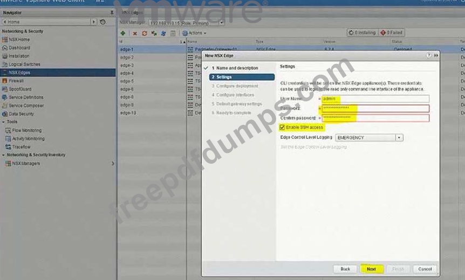Click the Back button

tap(345, 269)
